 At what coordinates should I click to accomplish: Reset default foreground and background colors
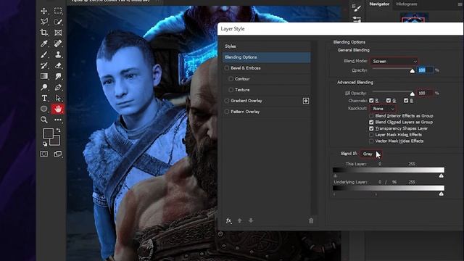pyautogui.click(x=45, y=144)
